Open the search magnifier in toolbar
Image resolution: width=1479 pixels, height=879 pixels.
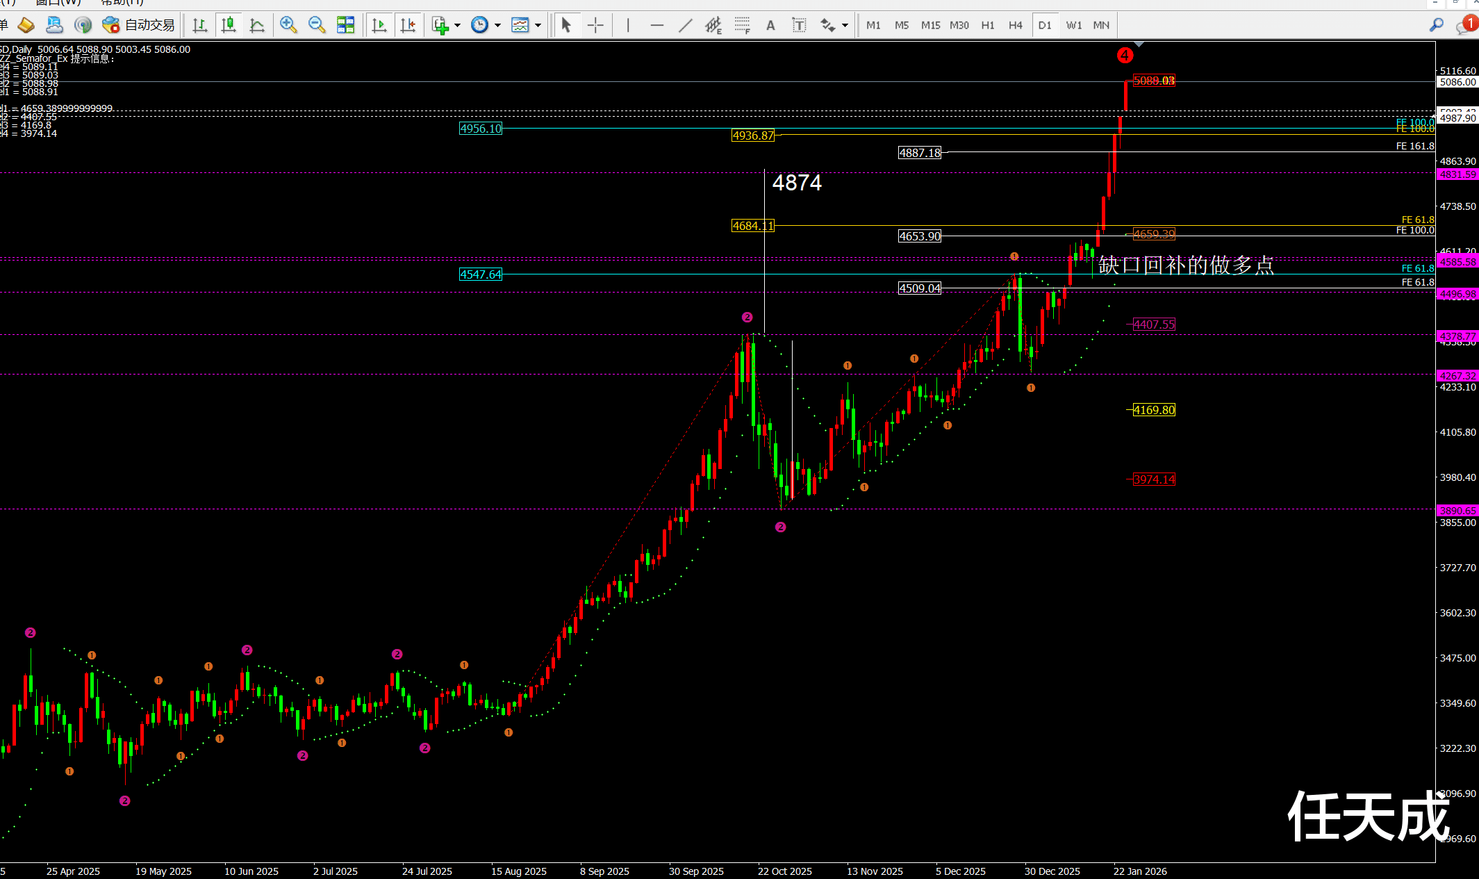pyautogui.click(x=1436, y=26)
